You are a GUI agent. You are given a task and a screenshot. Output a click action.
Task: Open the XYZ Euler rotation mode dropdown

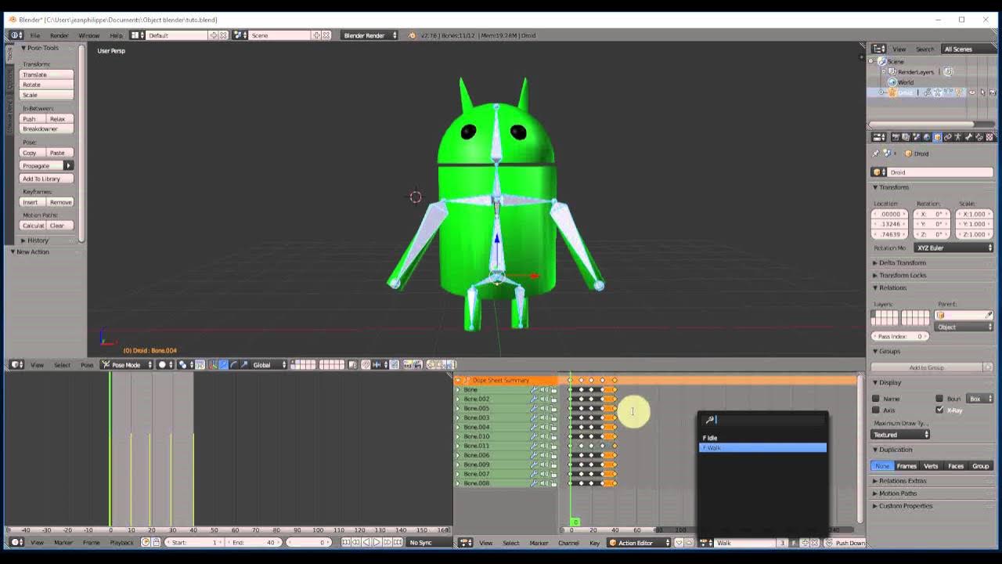(954, 248)
